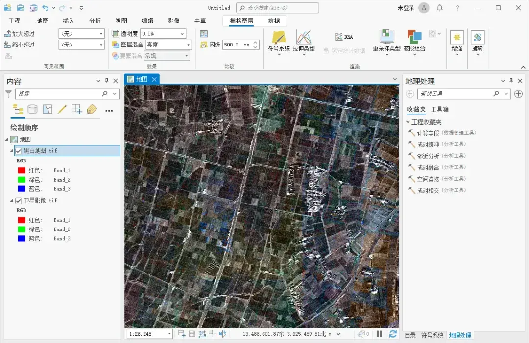The width and height of the screenshot is (529, 343).
Task: Refresh the map view via status bar icon
Action: pyautogui.click(x=393, y=333)
